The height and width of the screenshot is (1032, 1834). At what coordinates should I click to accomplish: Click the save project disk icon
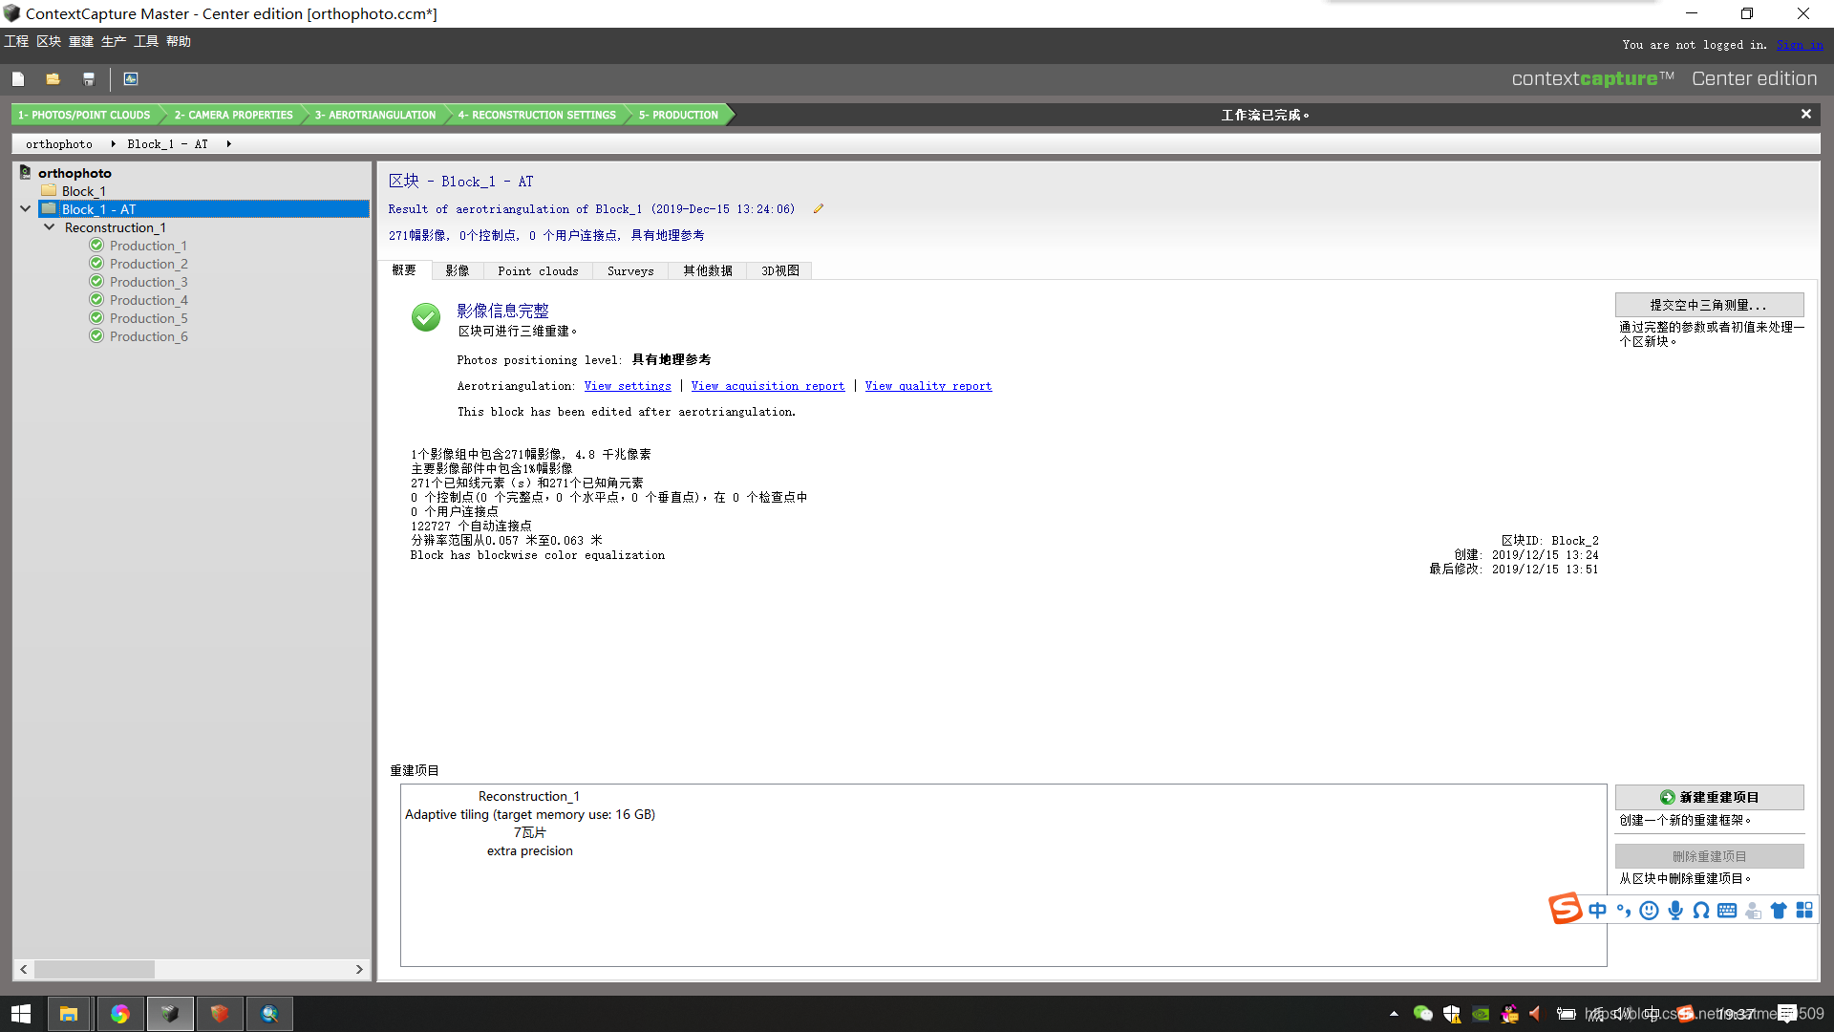89,79
